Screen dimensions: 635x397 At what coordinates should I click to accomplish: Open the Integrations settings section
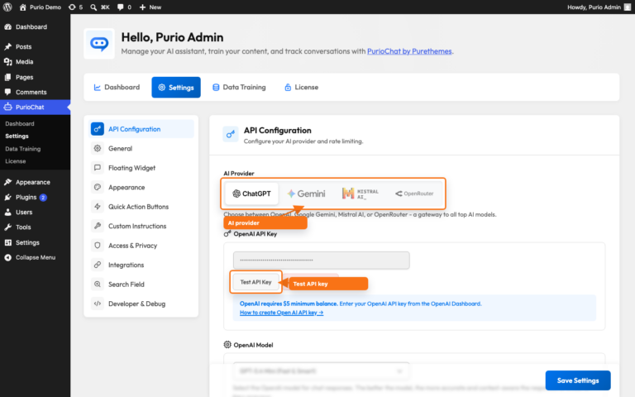click(141, 265)
